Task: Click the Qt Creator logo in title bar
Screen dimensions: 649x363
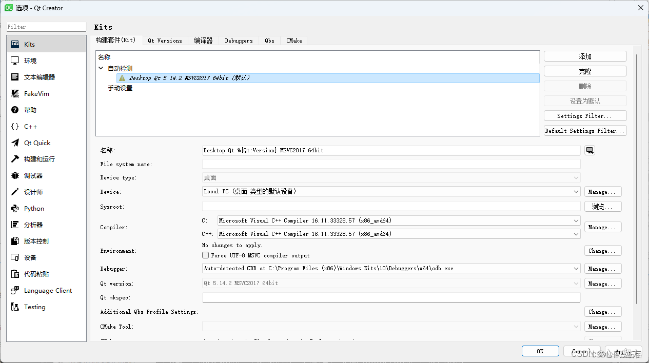Action: pos(9,7)
